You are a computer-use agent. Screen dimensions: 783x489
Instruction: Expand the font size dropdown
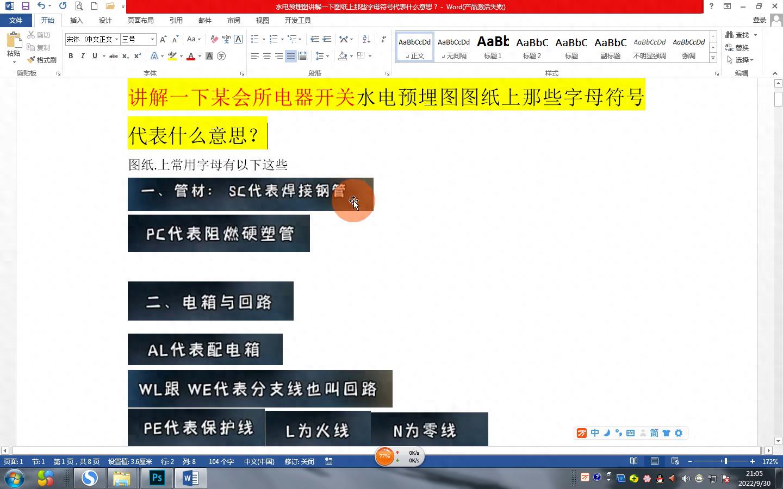pyautogui.click(x=152, y=39)
